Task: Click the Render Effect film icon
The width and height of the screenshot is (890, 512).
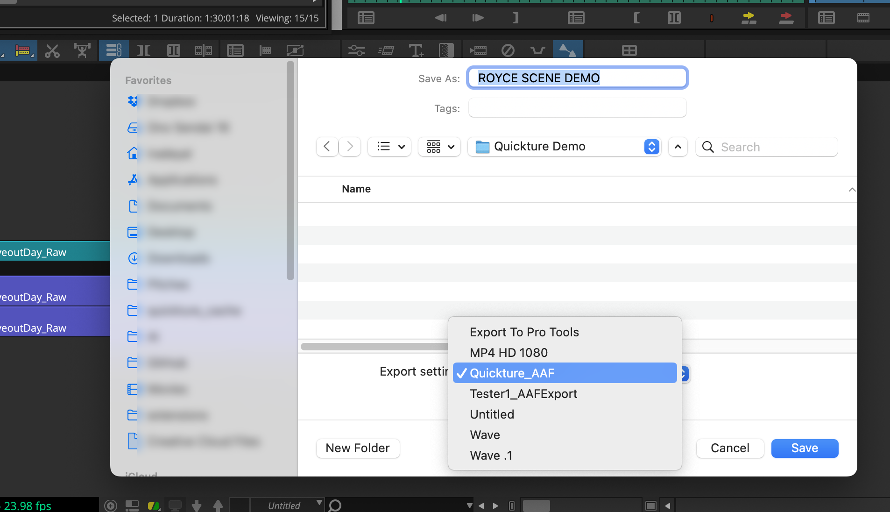Action: click(x=478, y=50)
